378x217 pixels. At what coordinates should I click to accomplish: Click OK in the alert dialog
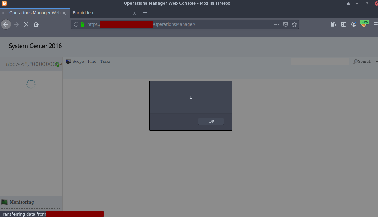pos(211,121)
